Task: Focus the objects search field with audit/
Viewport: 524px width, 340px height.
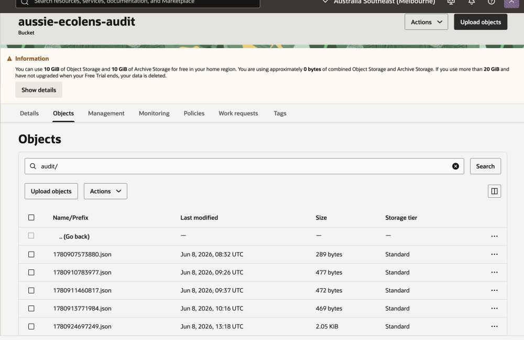Action: click(x=244, y=166)
